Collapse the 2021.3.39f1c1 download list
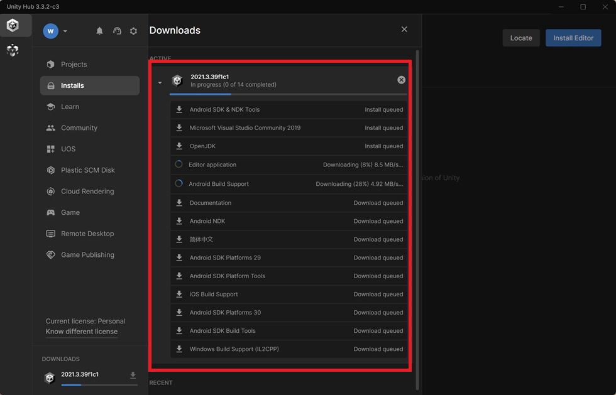Image resolution: width=616 pixels, height=395 pixels. [x=160, y=83]
